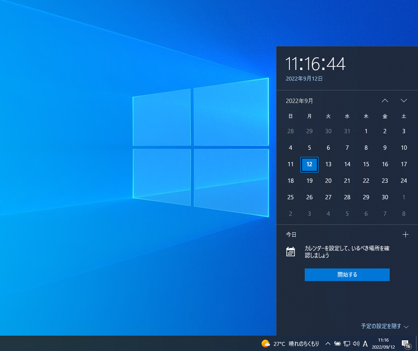Go to previous month with up chevron
The width and height of the screenshot is (418, 351).
385,101
